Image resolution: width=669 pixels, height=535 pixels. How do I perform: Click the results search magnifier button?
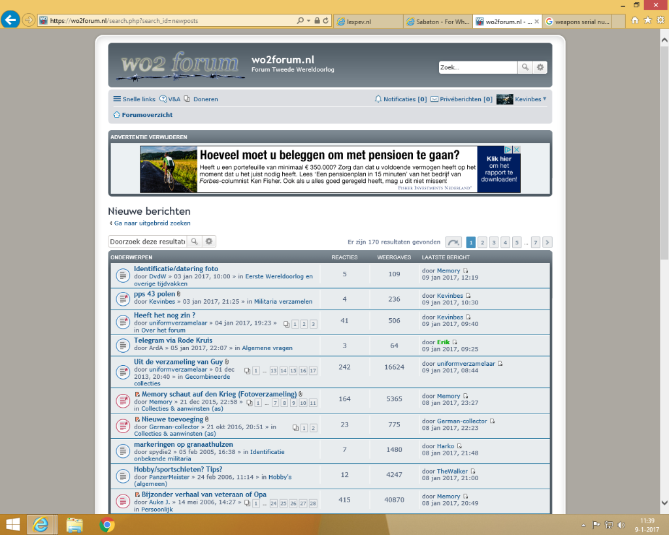pyautogui.click(x=194, y=242)
